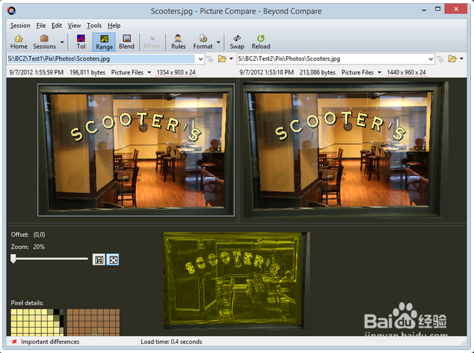Toggle the zoom to fit button

(113, 260)
